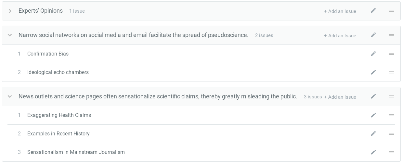Collapse the Narrow social networks section
This screenshot has height=163, width=402.
(x=10, y=35)
